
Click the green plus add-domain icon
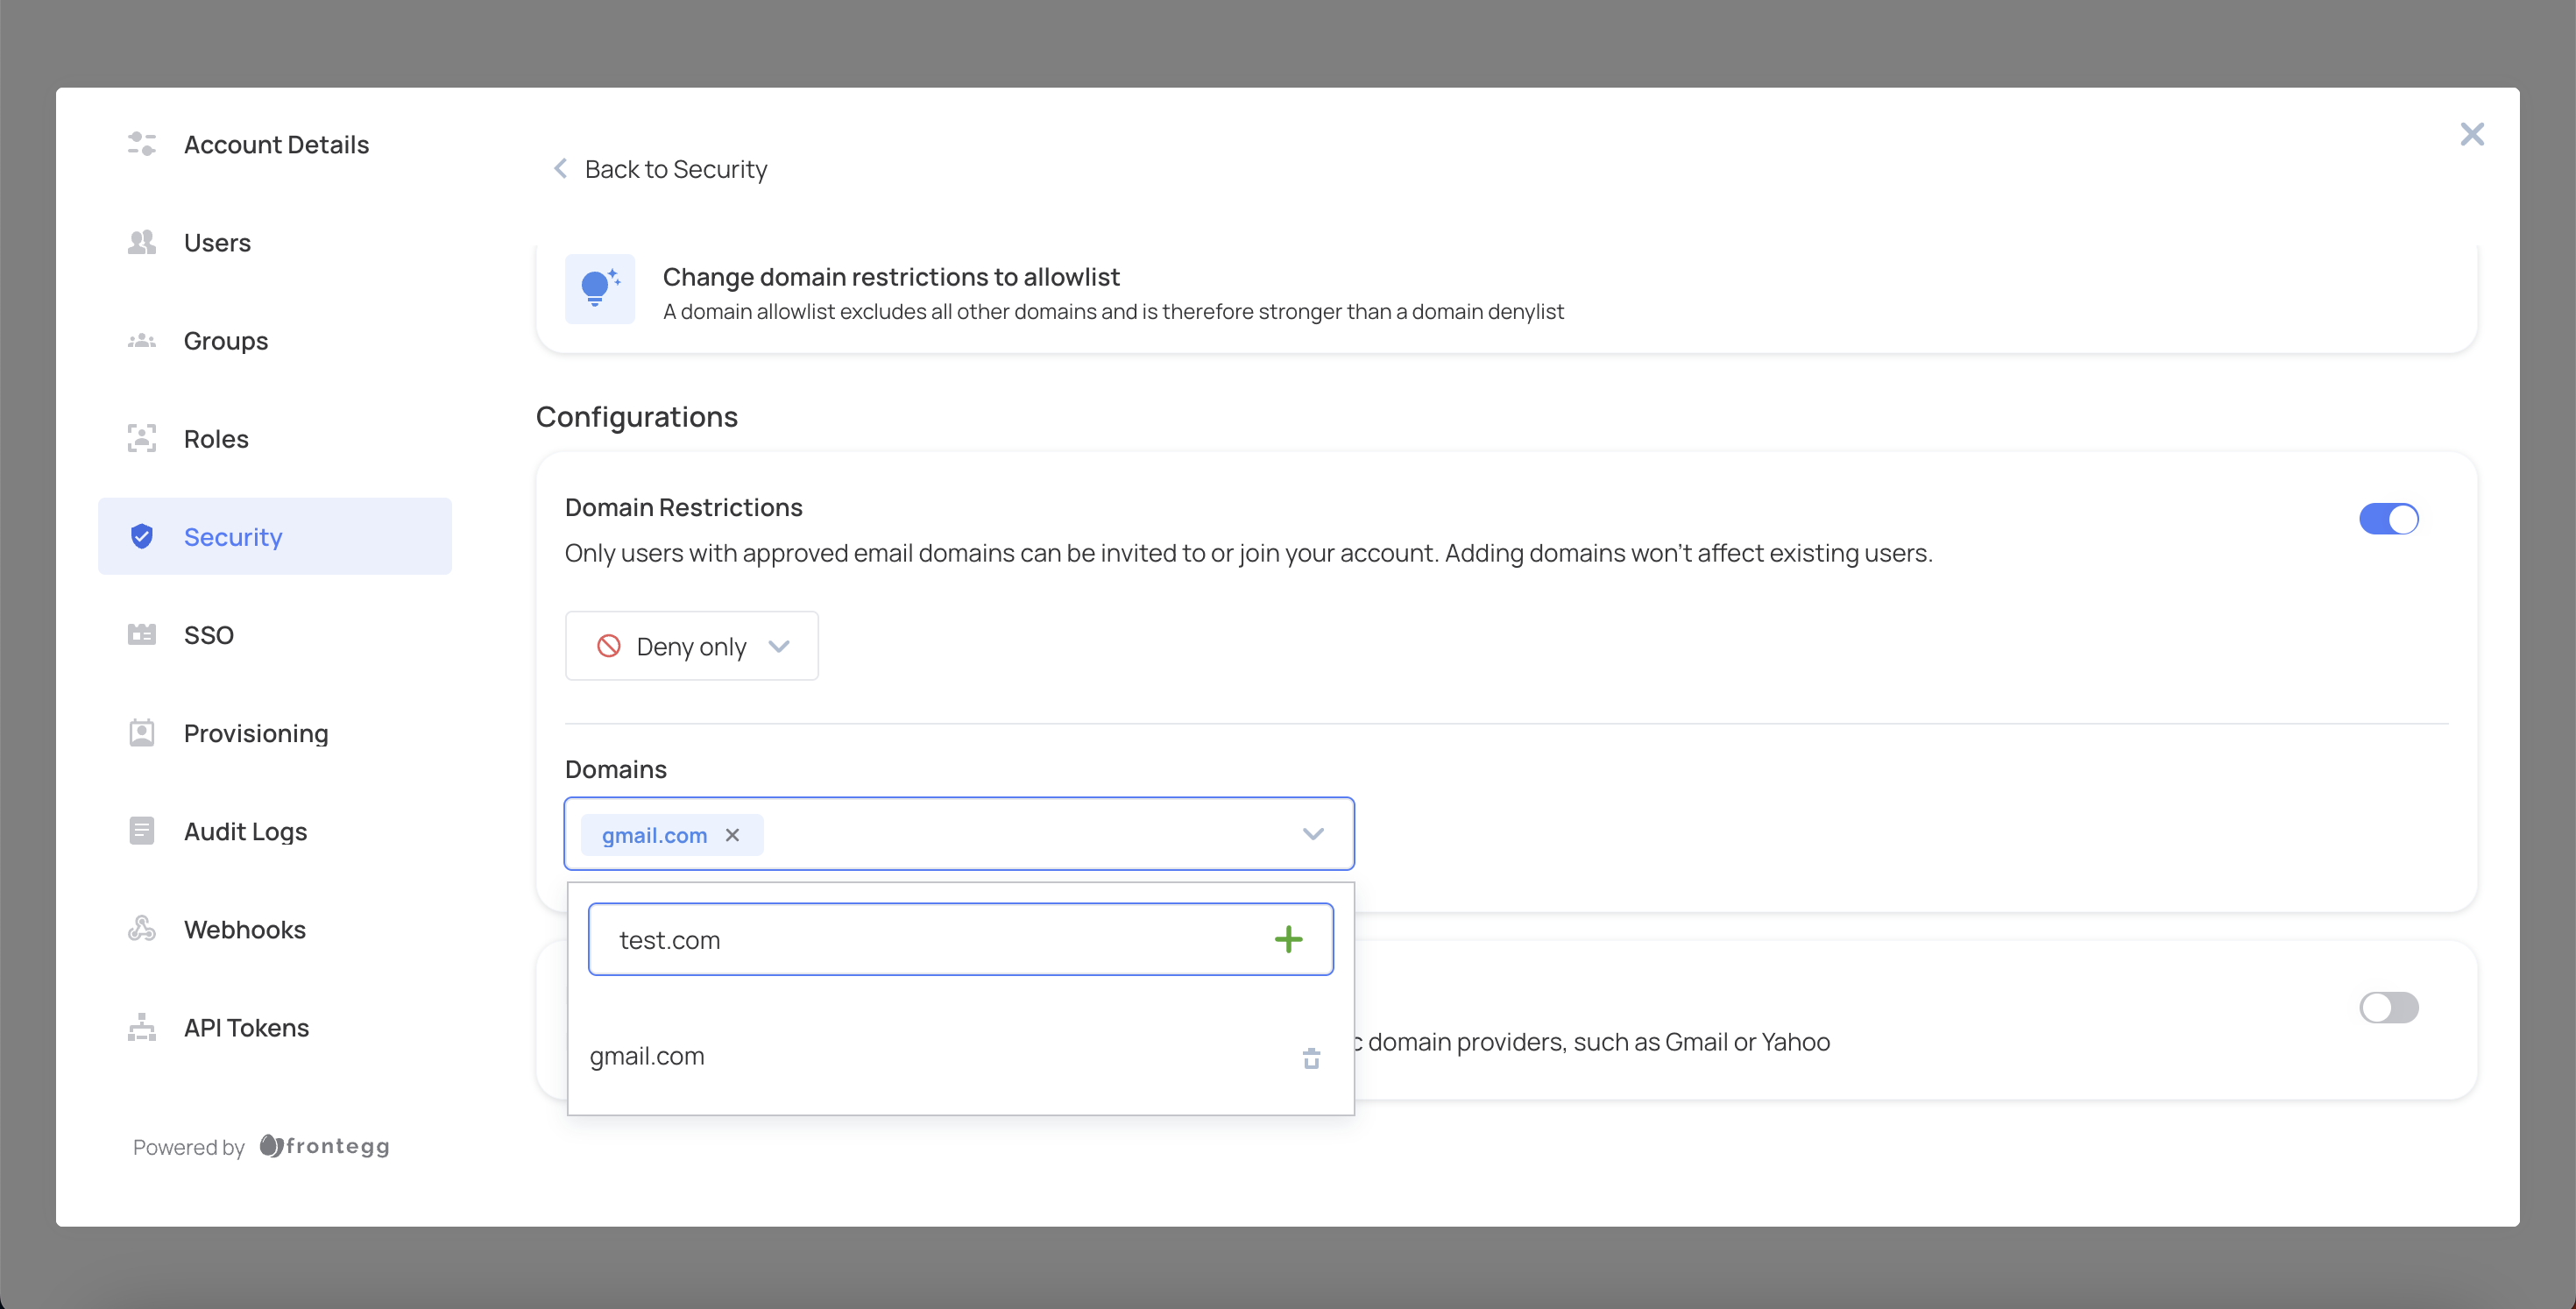coord(1288,939)
